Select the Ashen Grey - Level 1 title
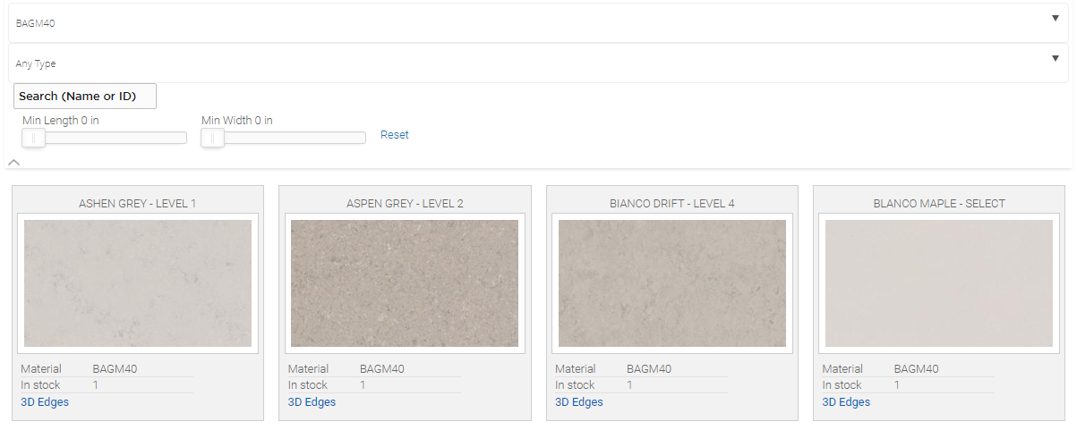The height and width of the screenshot is (430, 1077). click(138, 204)
